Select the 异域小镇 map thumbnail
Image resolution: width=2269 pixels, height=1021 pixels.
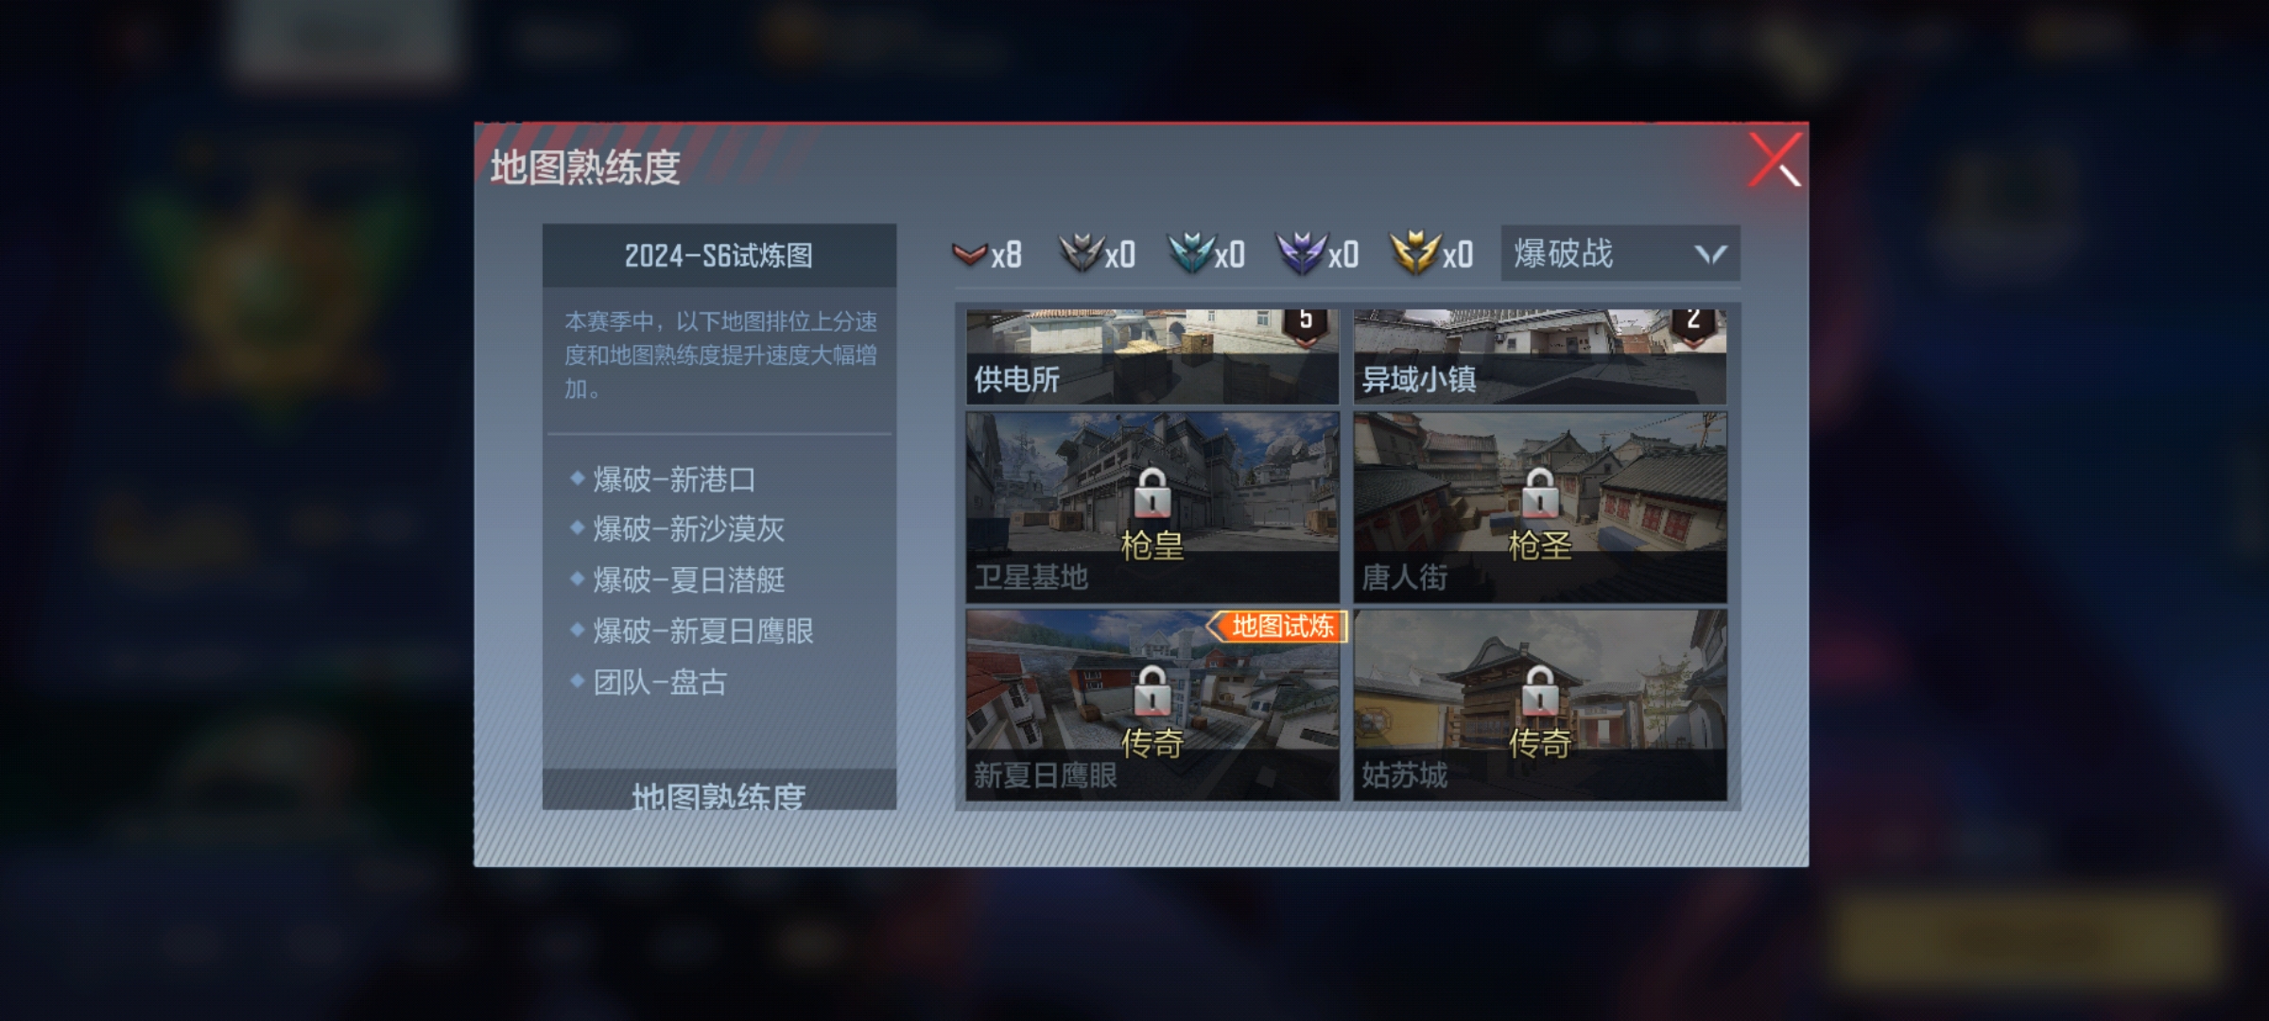[x=1540, y=356]
